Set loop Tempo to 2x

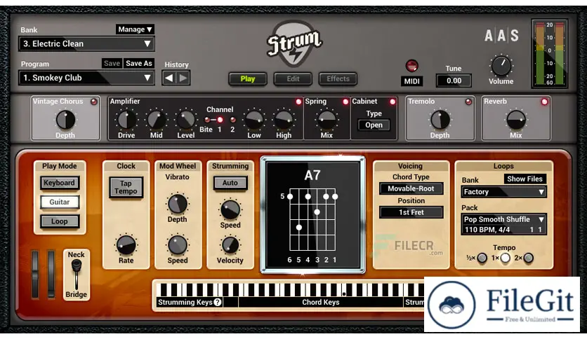click(x=528, y=258)
